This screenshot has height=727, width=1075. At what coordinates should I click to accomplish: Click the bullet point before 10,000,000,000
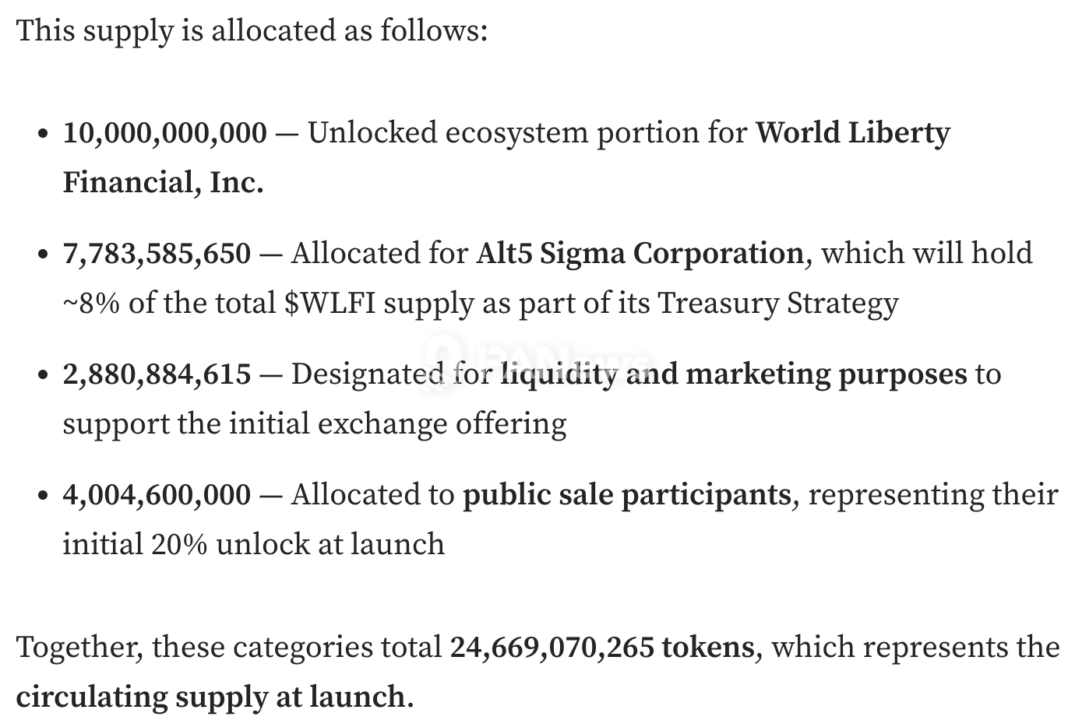[43, 134]
